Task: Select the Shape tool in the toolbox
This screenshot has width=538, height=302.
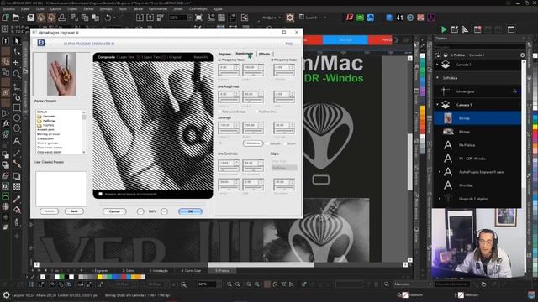Action: [17, 52]
